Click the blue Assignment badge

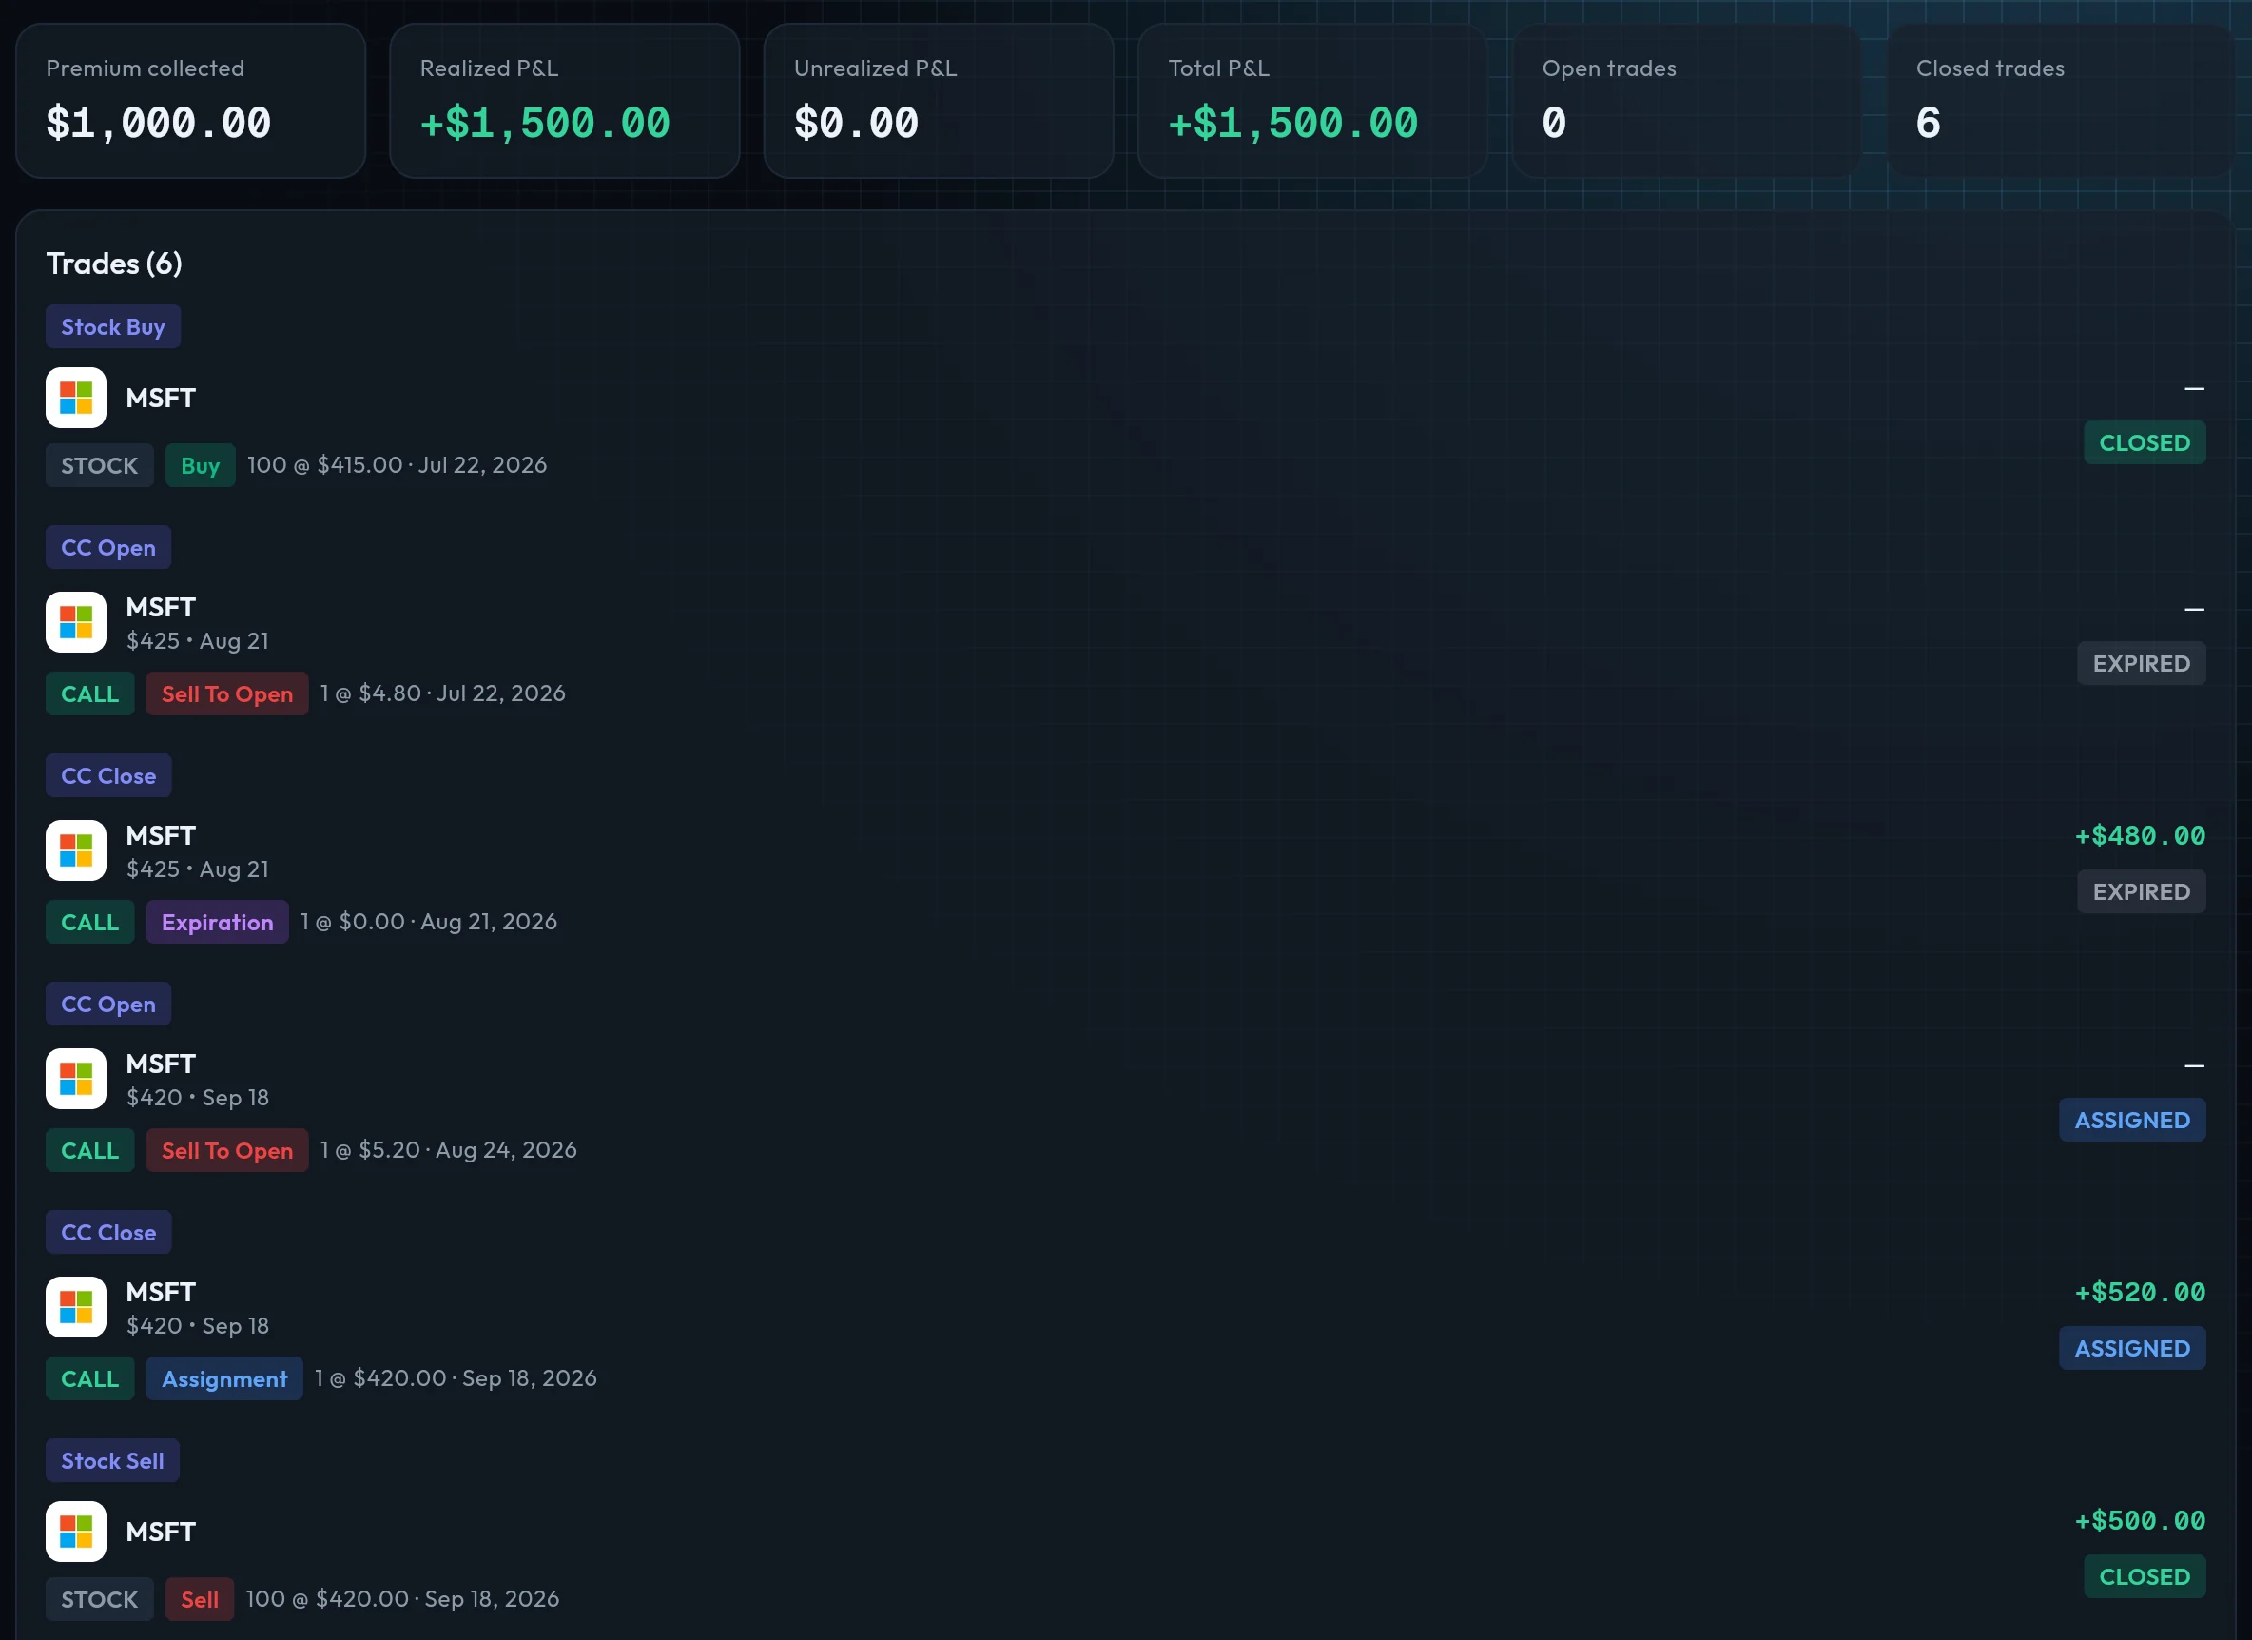pyautogui.click(x=224, y=1379)
